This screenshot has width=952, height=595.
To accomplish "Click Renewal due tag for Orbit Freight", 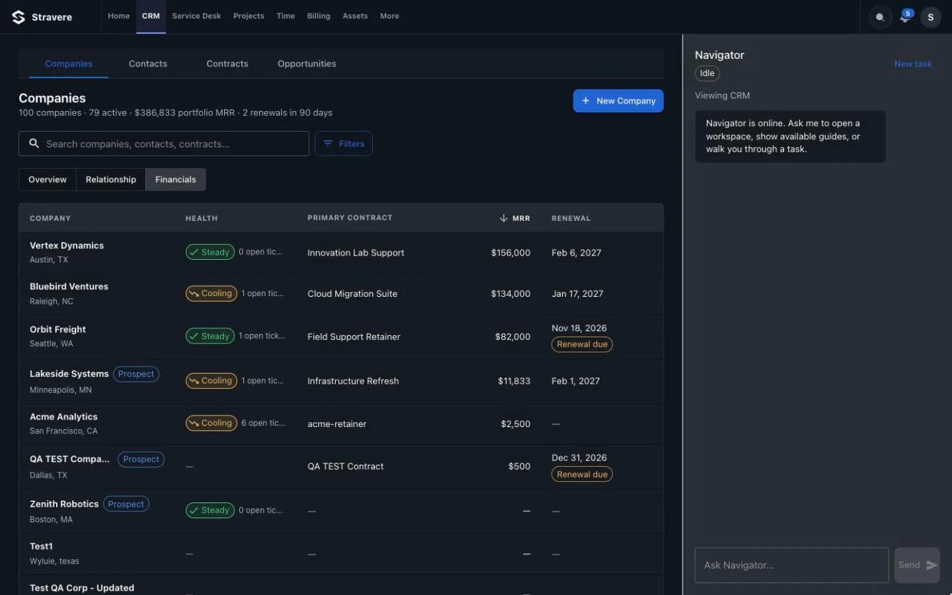I will click(582, 344).
